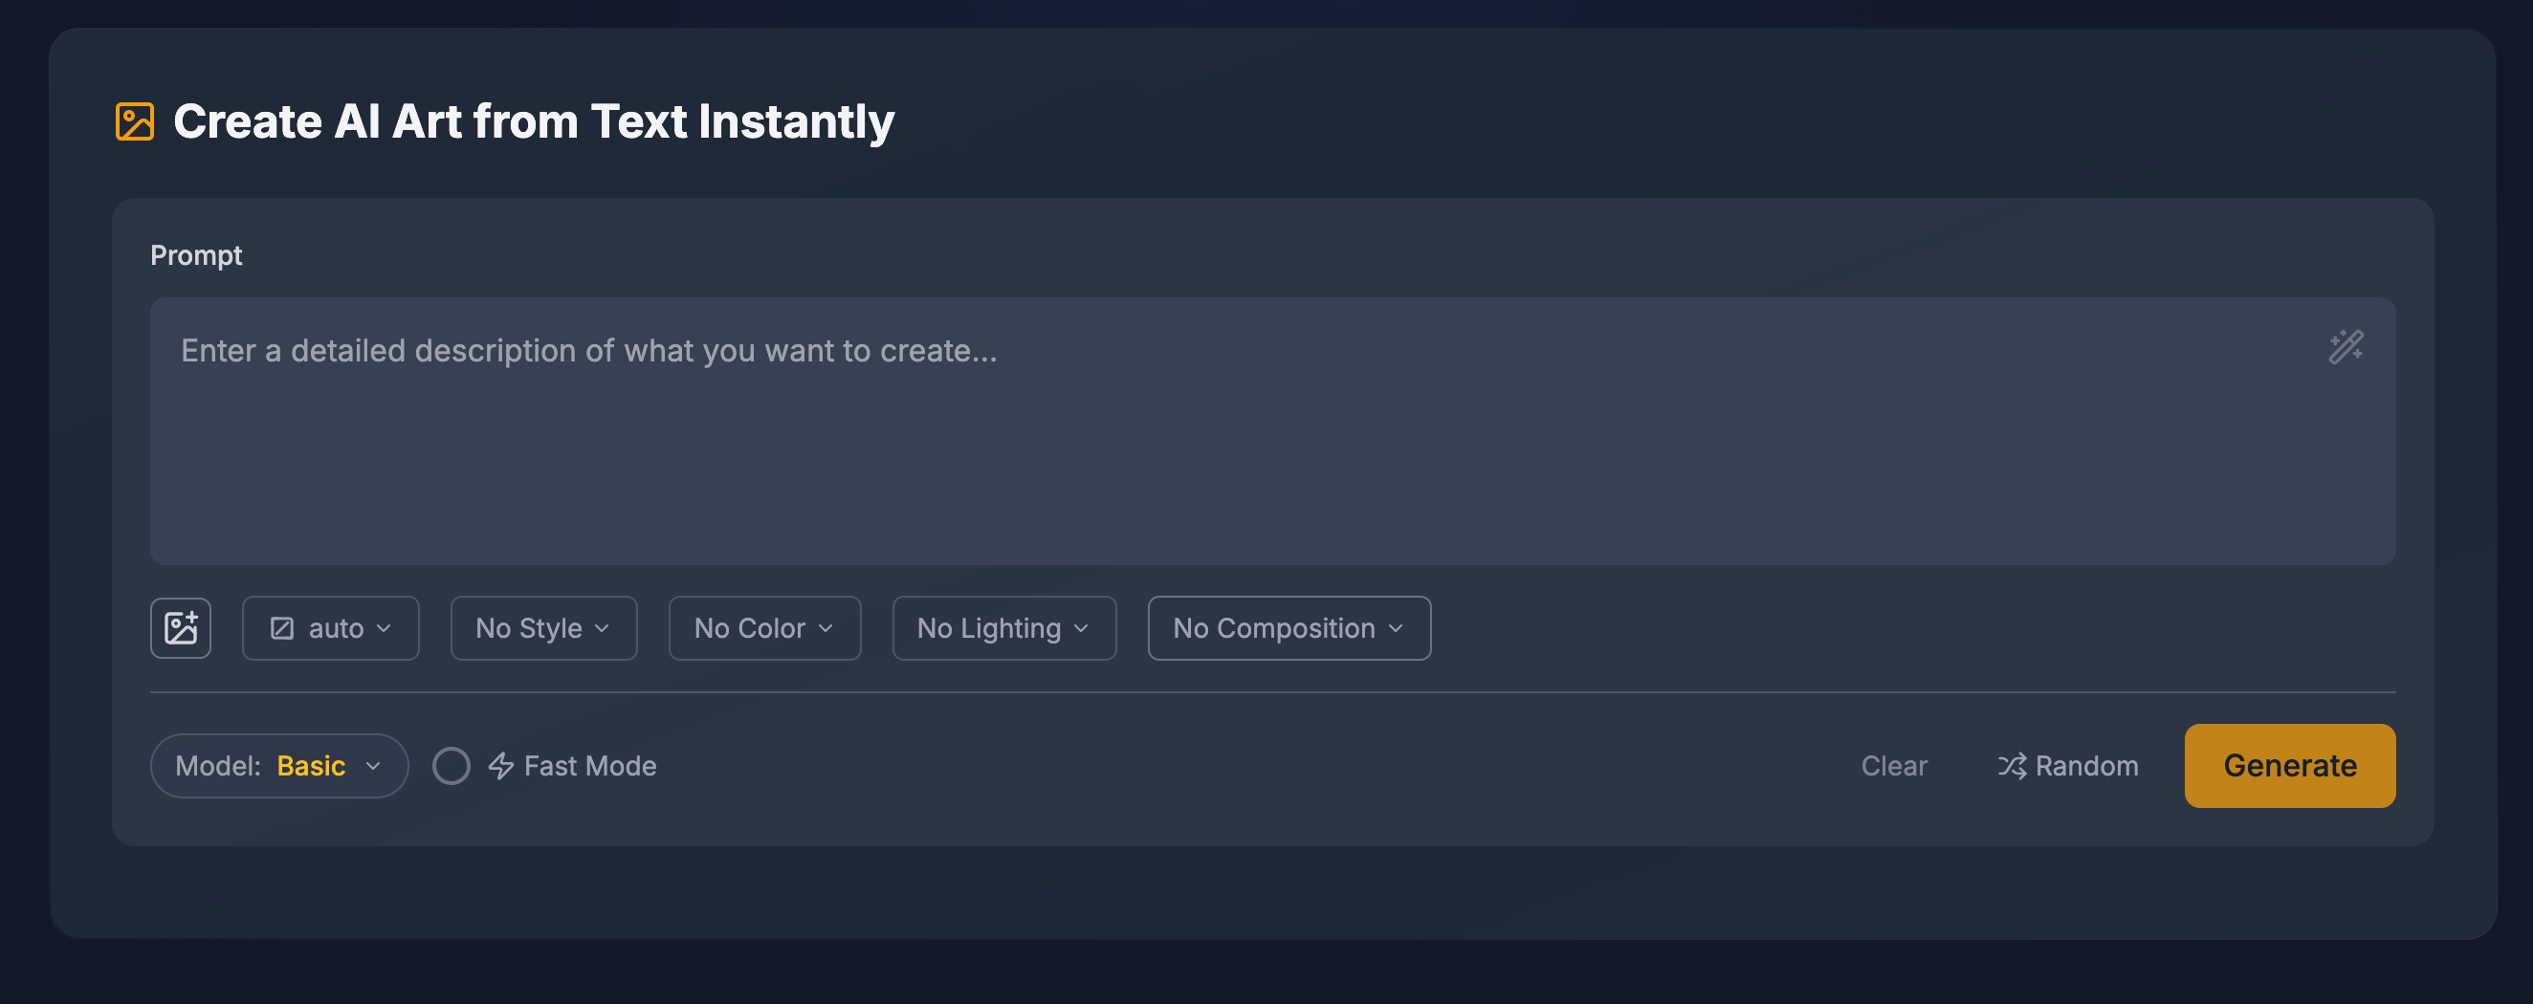Click the shuffle icon beside Random
2533x1004 pixels.
2011,766
